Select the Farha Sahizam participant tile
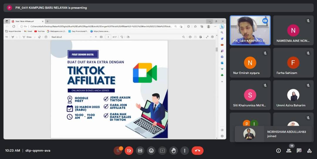This screenshot has height=159, width=317. pyautogui.click(x=293, y=63)
